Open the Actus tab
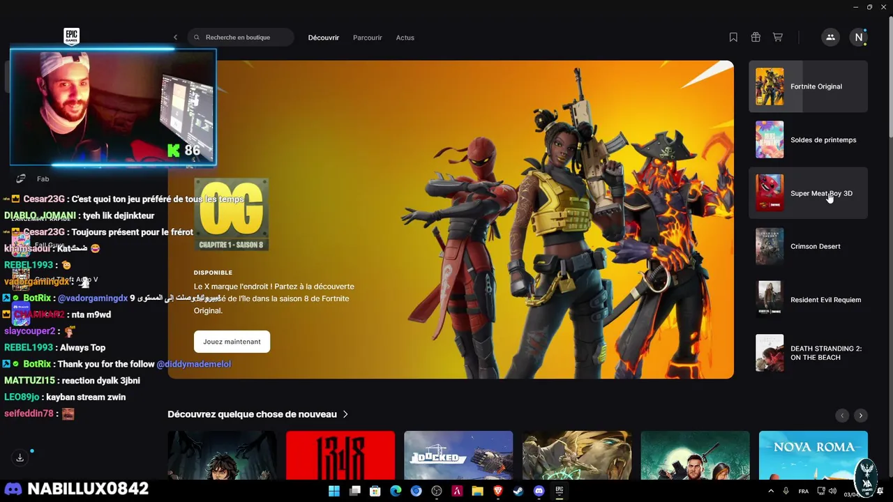 click(x=405, y=38)
